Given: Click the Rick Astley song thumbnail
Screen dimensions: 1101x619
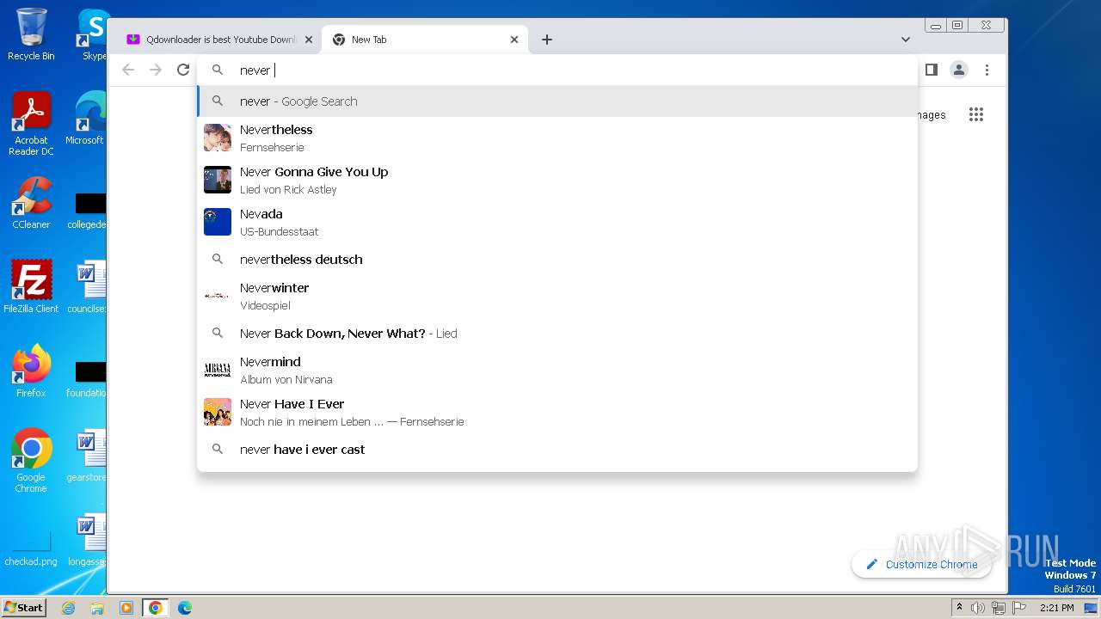Looking at the screenshot, I should (218, 180).
